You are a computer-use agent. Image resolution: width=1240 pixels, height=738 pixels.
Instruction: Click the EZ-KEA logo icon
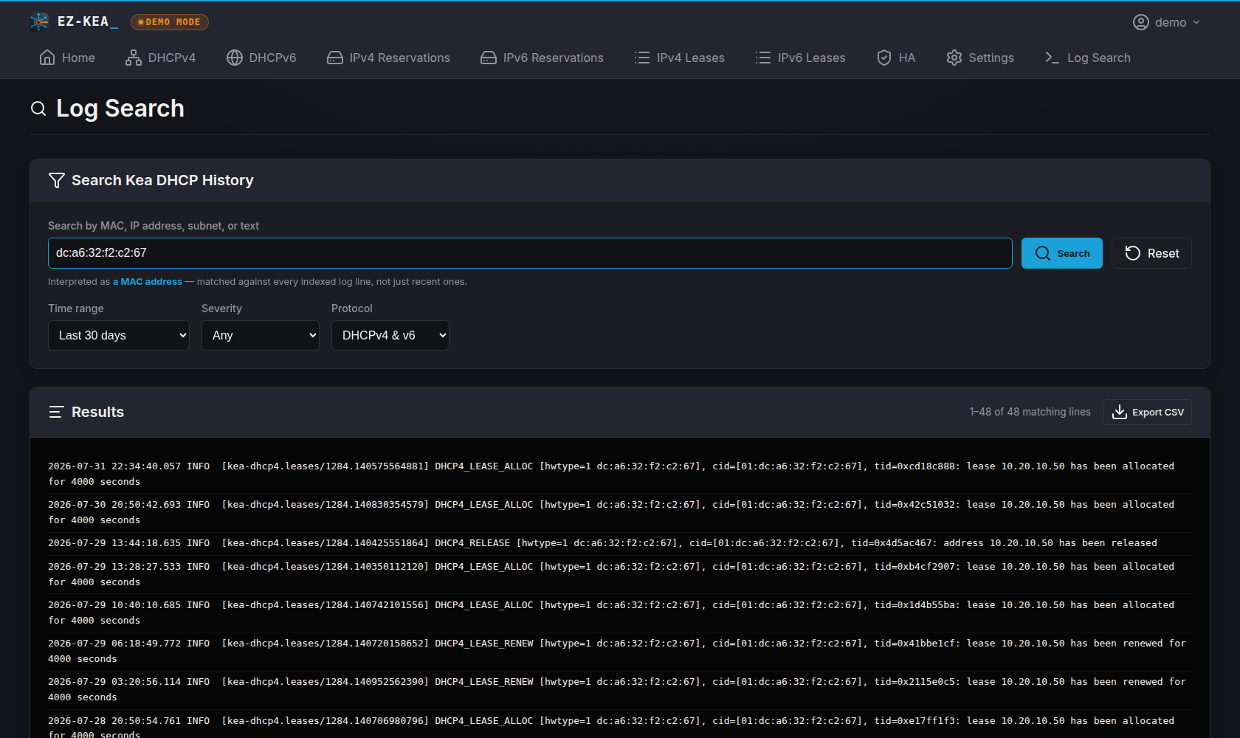pos(39,22)
